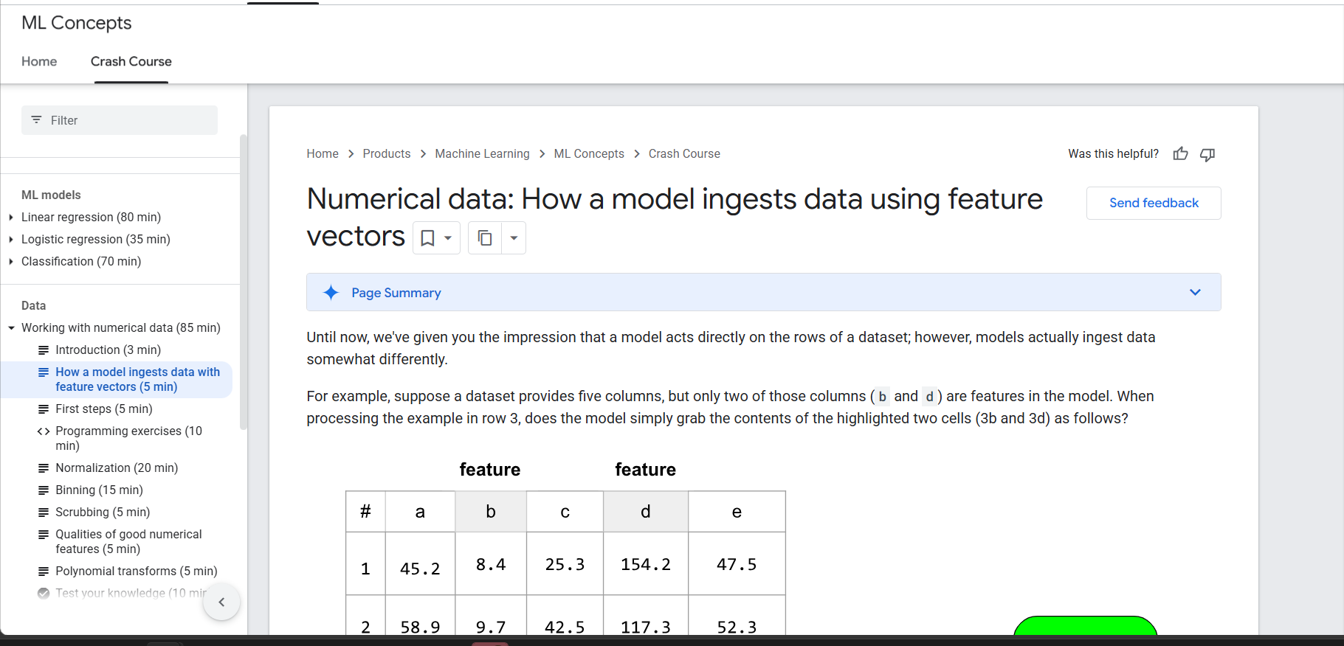Click the thumbs up helpful icon
1344x646 pixels.
1180,153
